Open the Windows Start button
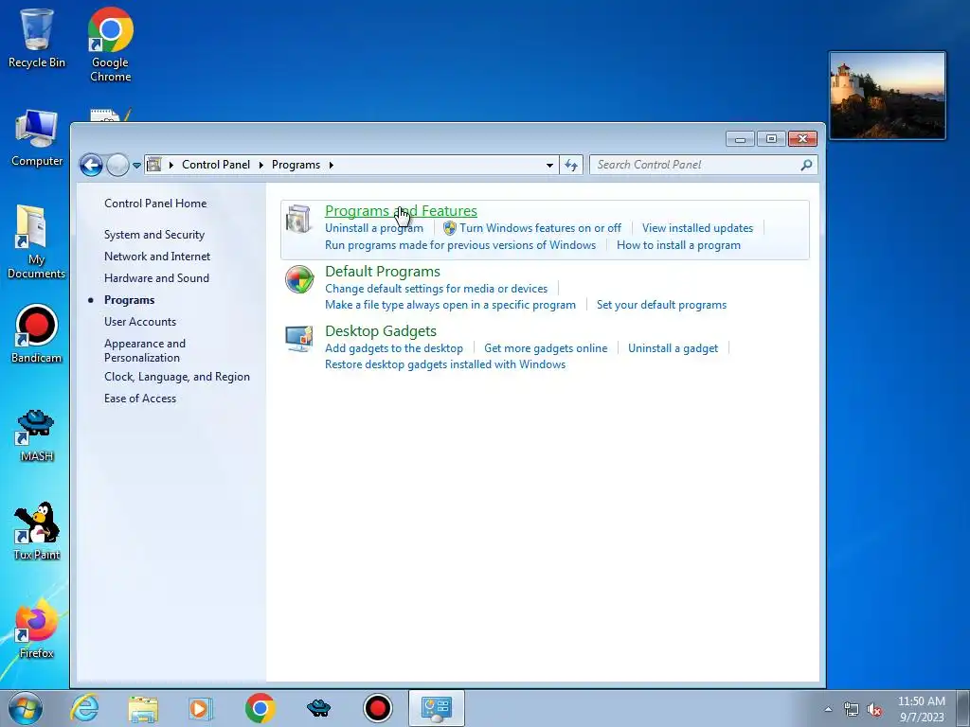The image size is (970, 727). tap(26, 708)
